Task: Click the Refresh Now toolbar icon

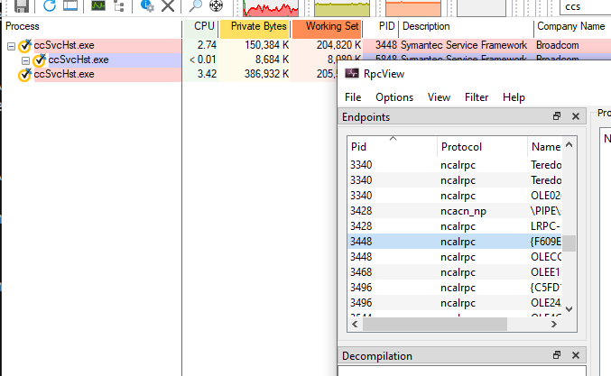Action: pos(49,5)
